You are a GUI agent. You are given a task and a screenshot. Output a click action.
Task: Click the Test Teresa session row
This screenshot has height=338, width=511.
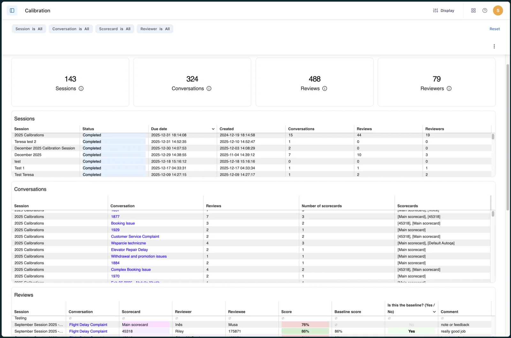251,174
